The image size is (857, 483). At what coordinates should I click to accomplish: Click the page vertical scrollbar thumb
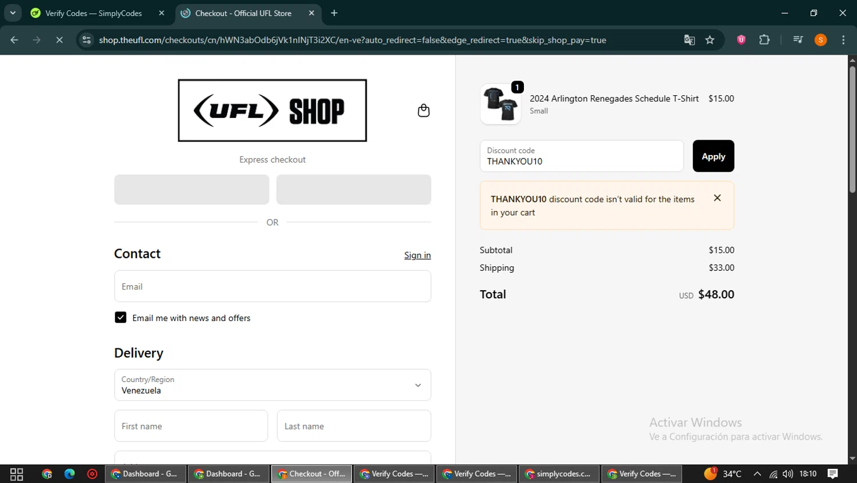click(852, 129)
